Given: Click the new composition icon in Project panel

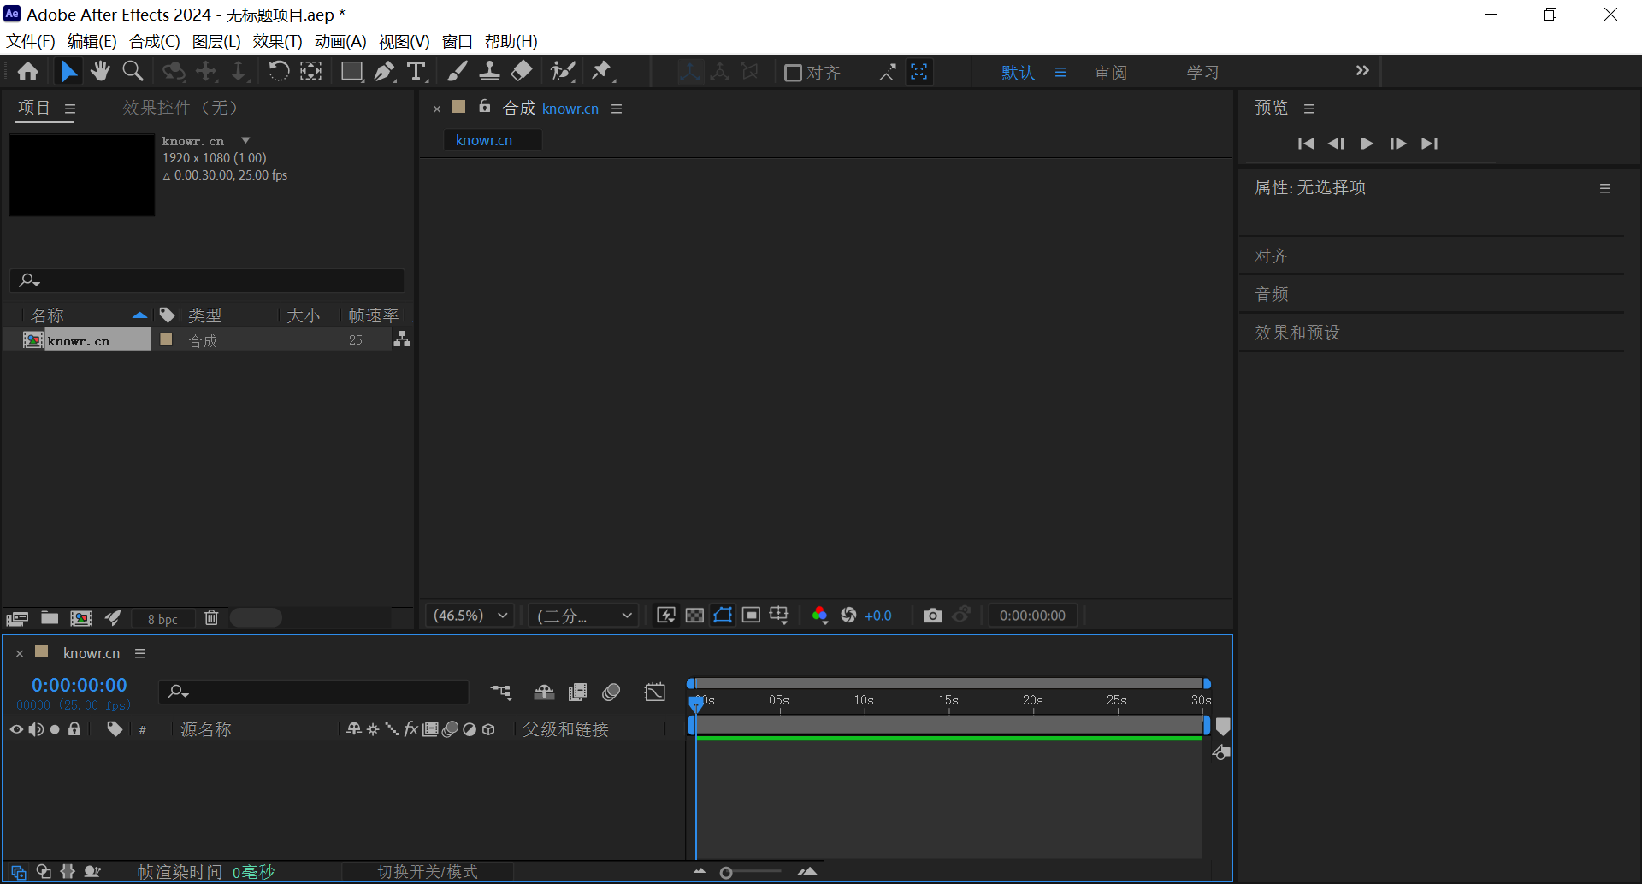Looking at the screenshot, I should coord(81,618).
